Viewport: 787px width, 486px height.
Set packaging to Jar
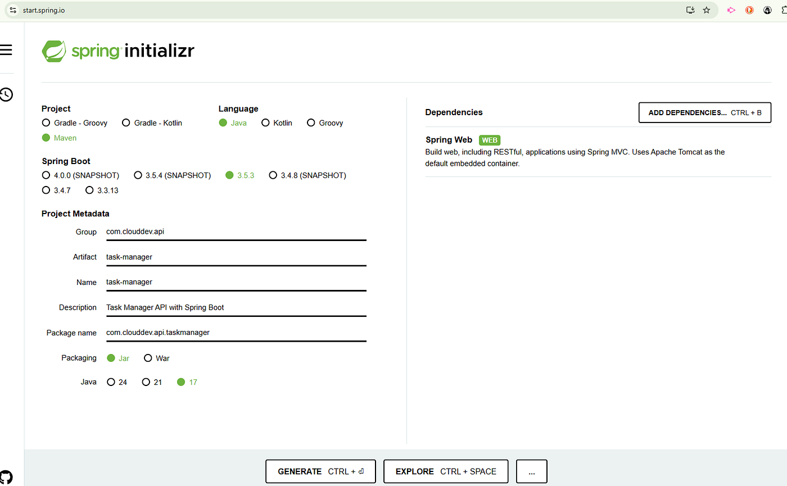[118, 358]
